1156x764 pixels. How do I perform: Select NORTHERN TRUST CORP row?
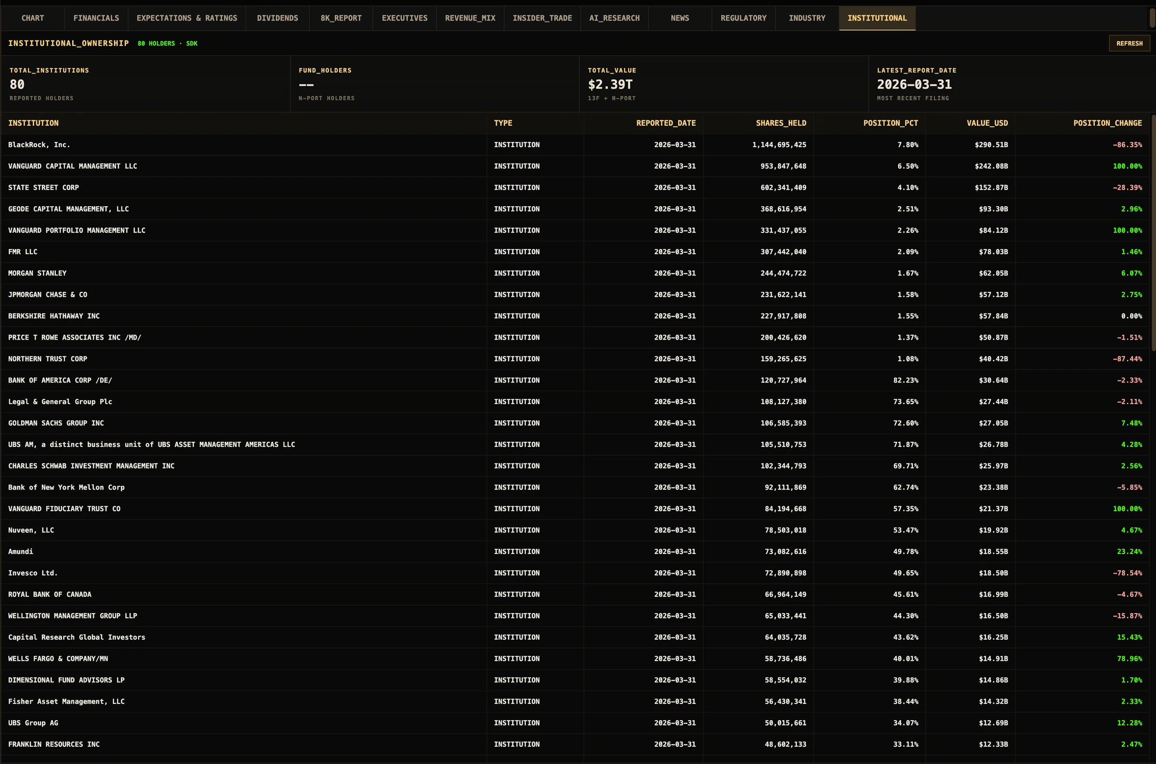576,359
